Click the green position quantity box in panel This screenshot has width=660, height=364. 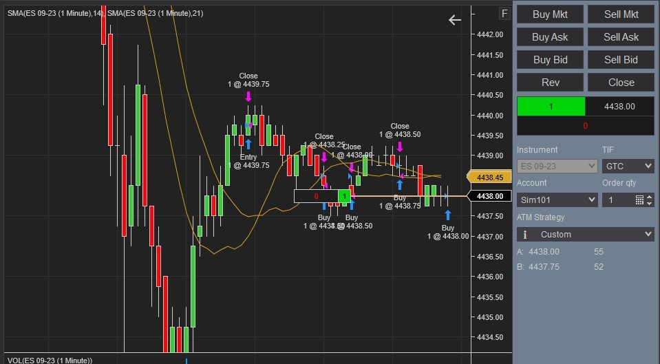tap(551, 107)
